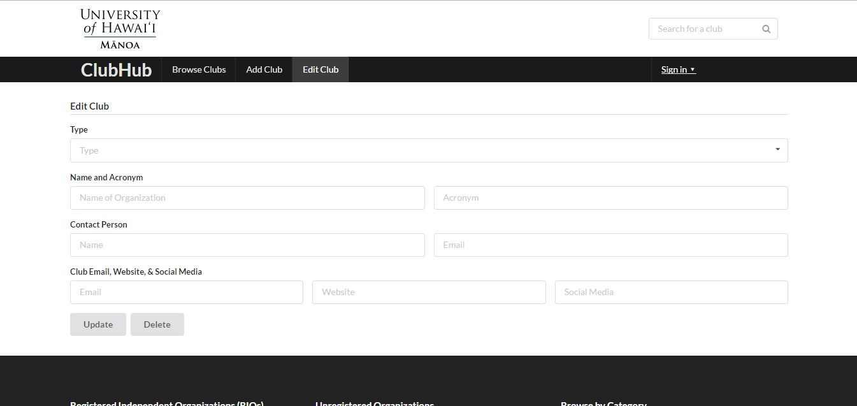Focus the Social Media input field
Image resolution: width=857 pixels, height=406 pixels.
tap(671, 292)
